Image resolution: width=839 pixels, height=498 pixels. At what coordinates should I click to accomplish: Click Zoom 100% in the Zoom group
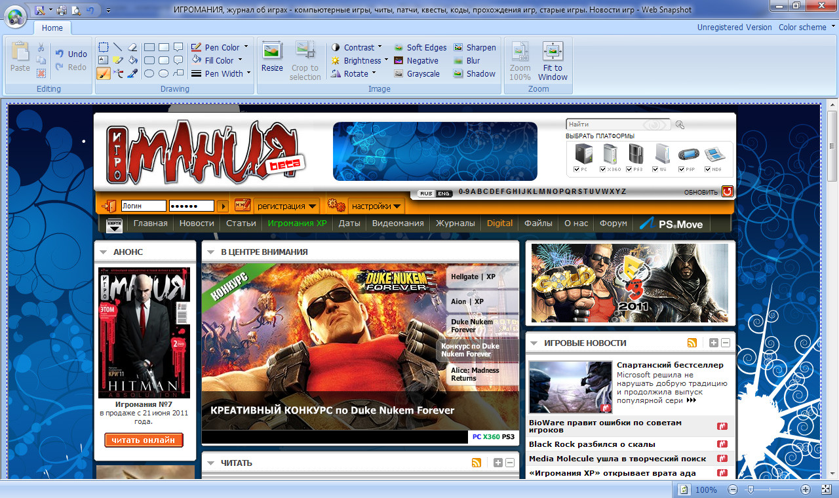point(520,60)
